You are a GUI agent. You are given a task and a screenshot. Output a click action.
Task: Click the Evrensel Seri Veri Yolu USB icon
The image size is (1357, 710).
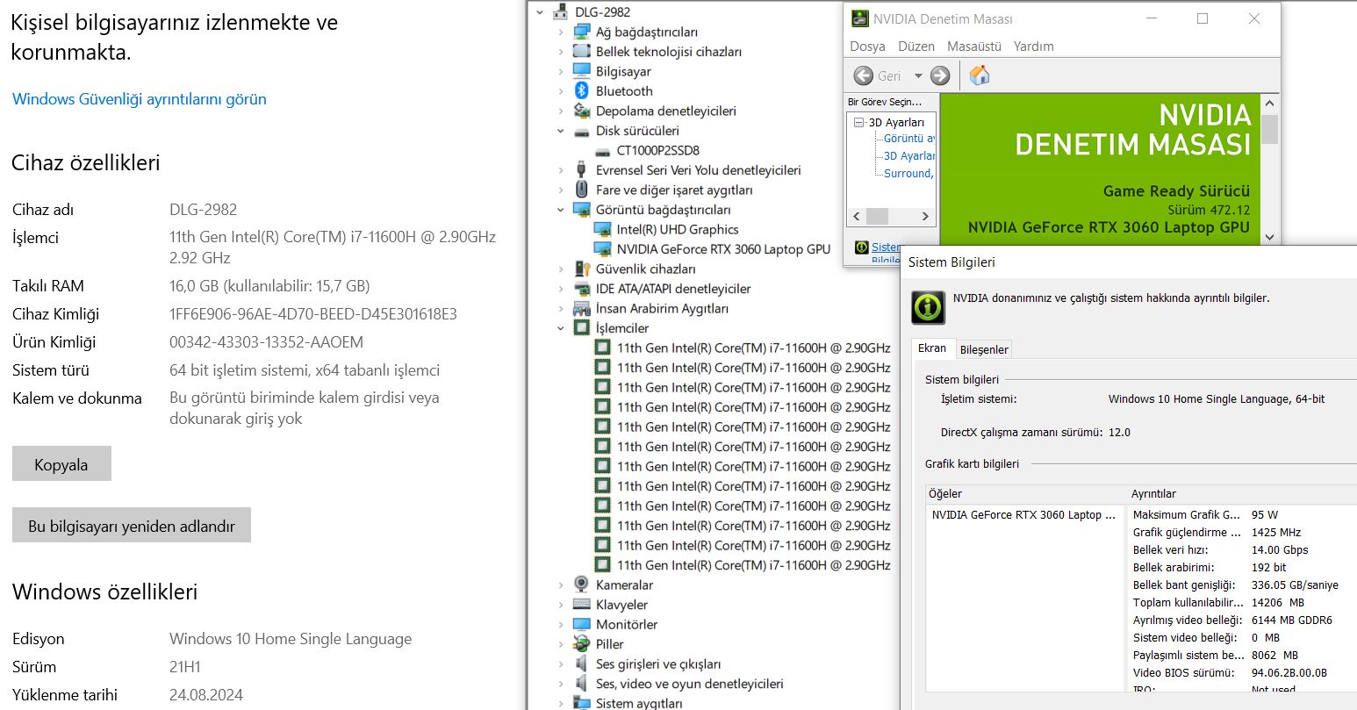point(581,170)
